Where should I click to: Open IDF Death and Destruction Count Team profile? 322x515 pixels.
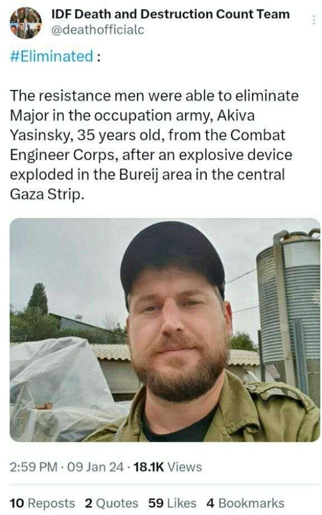point(171,14)
